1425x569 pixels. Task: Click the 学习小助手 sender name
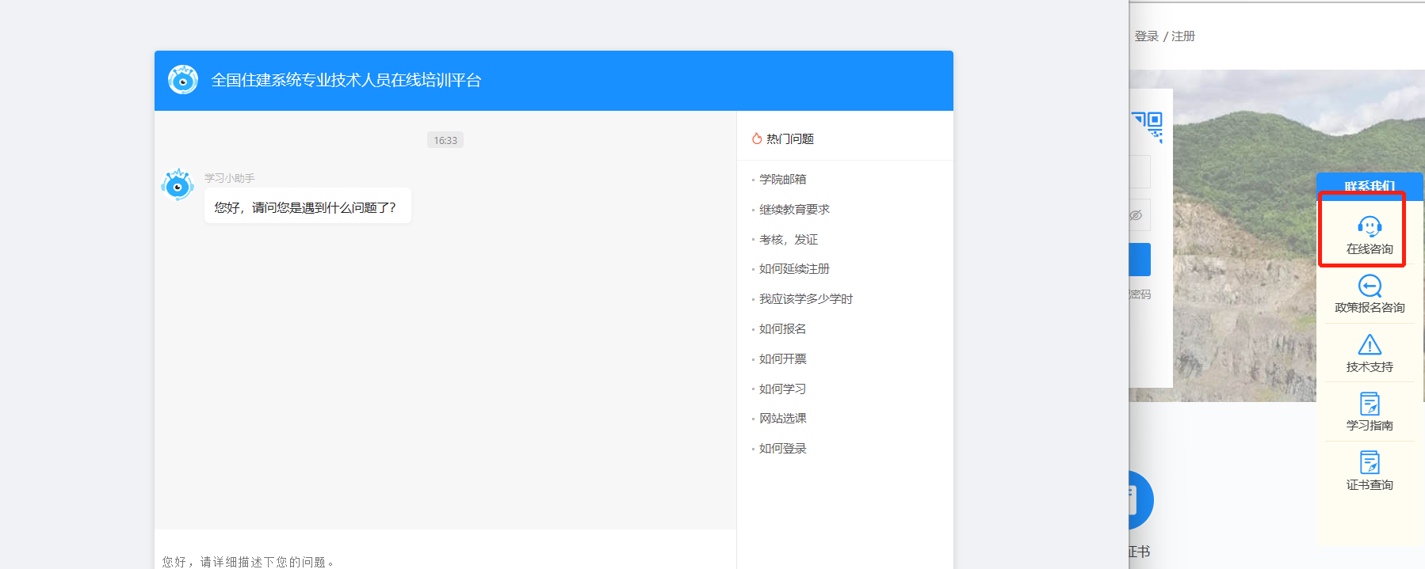230,178
